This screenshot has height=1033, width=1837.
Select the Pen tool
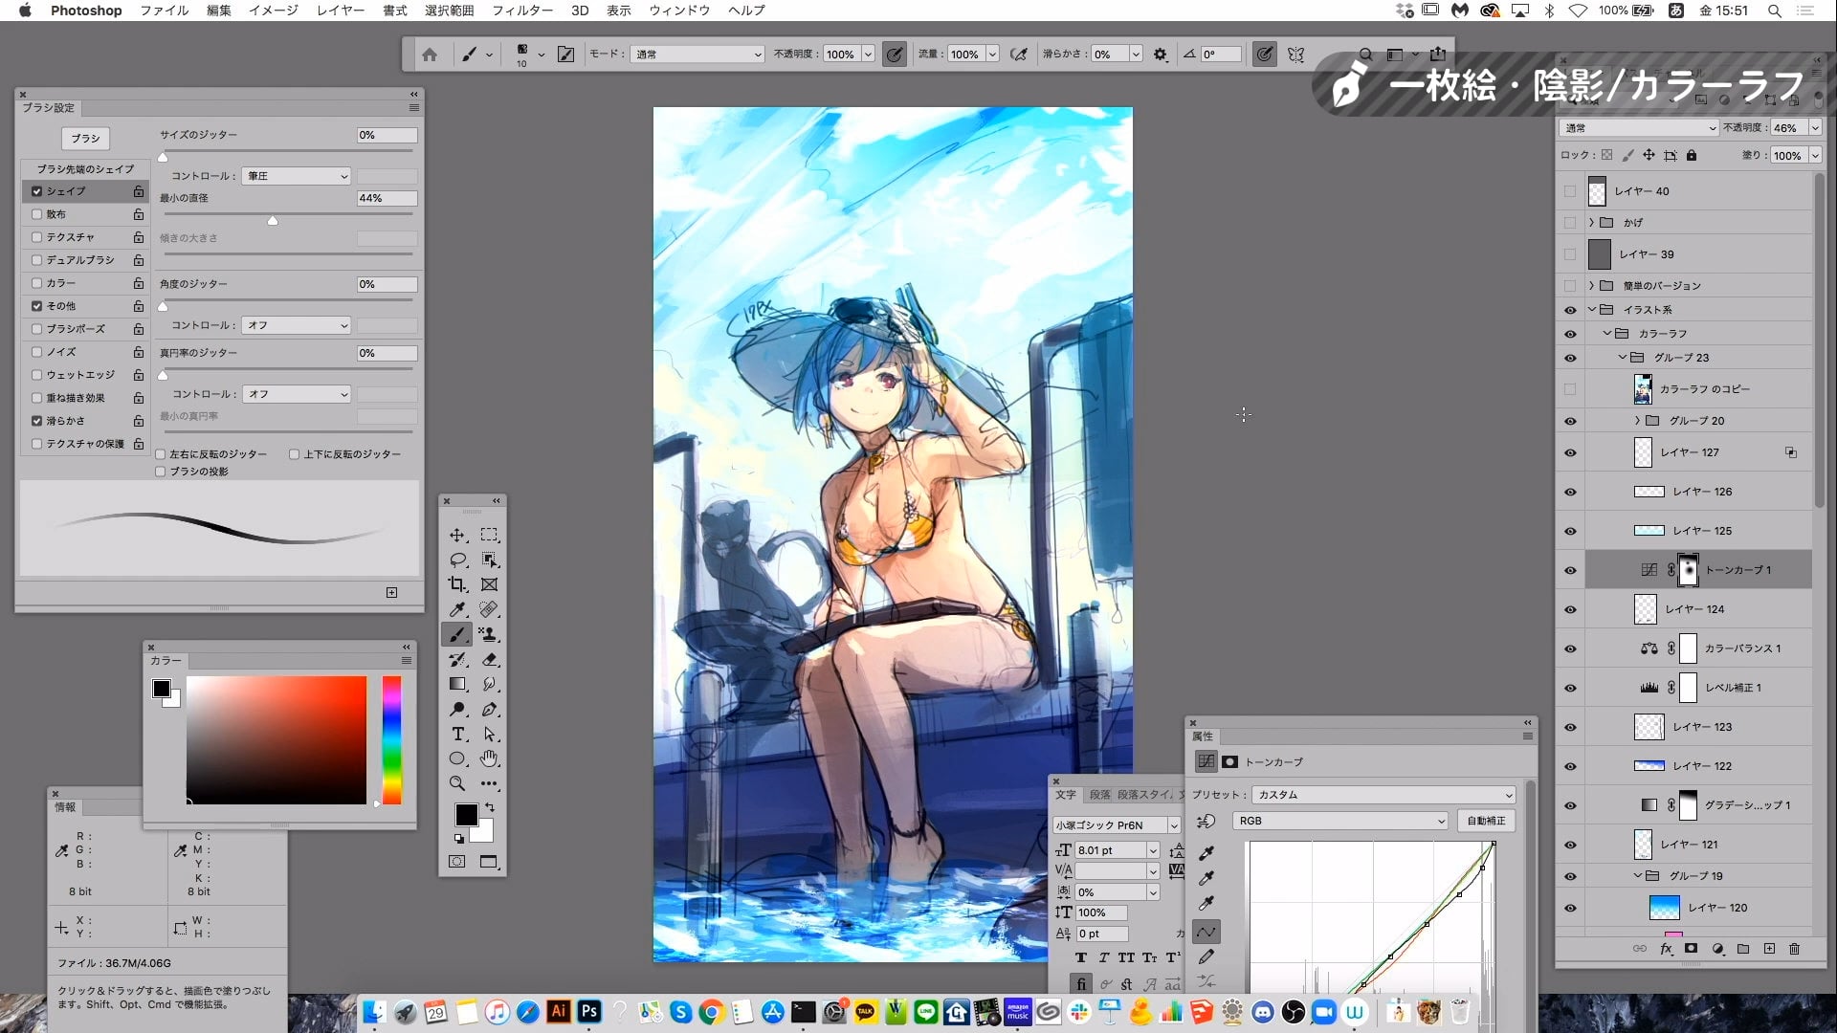point(489,709)
